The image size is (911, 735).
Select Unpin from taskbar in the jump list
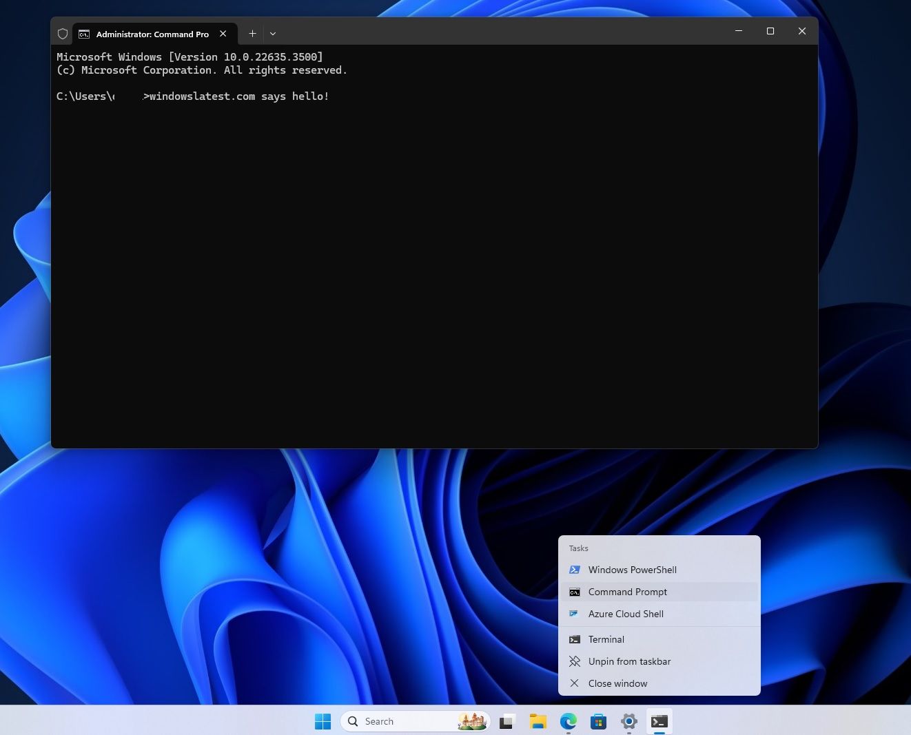[x=629, y=661]
